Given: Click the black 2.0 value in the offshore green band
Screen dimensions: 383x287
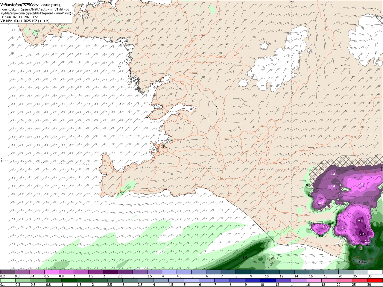Looking at the screenshot, I should (x=245, y=257).
